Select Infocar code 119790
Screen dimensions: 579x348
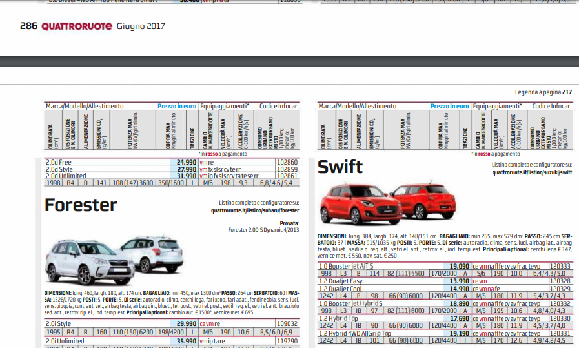(287, 341)
